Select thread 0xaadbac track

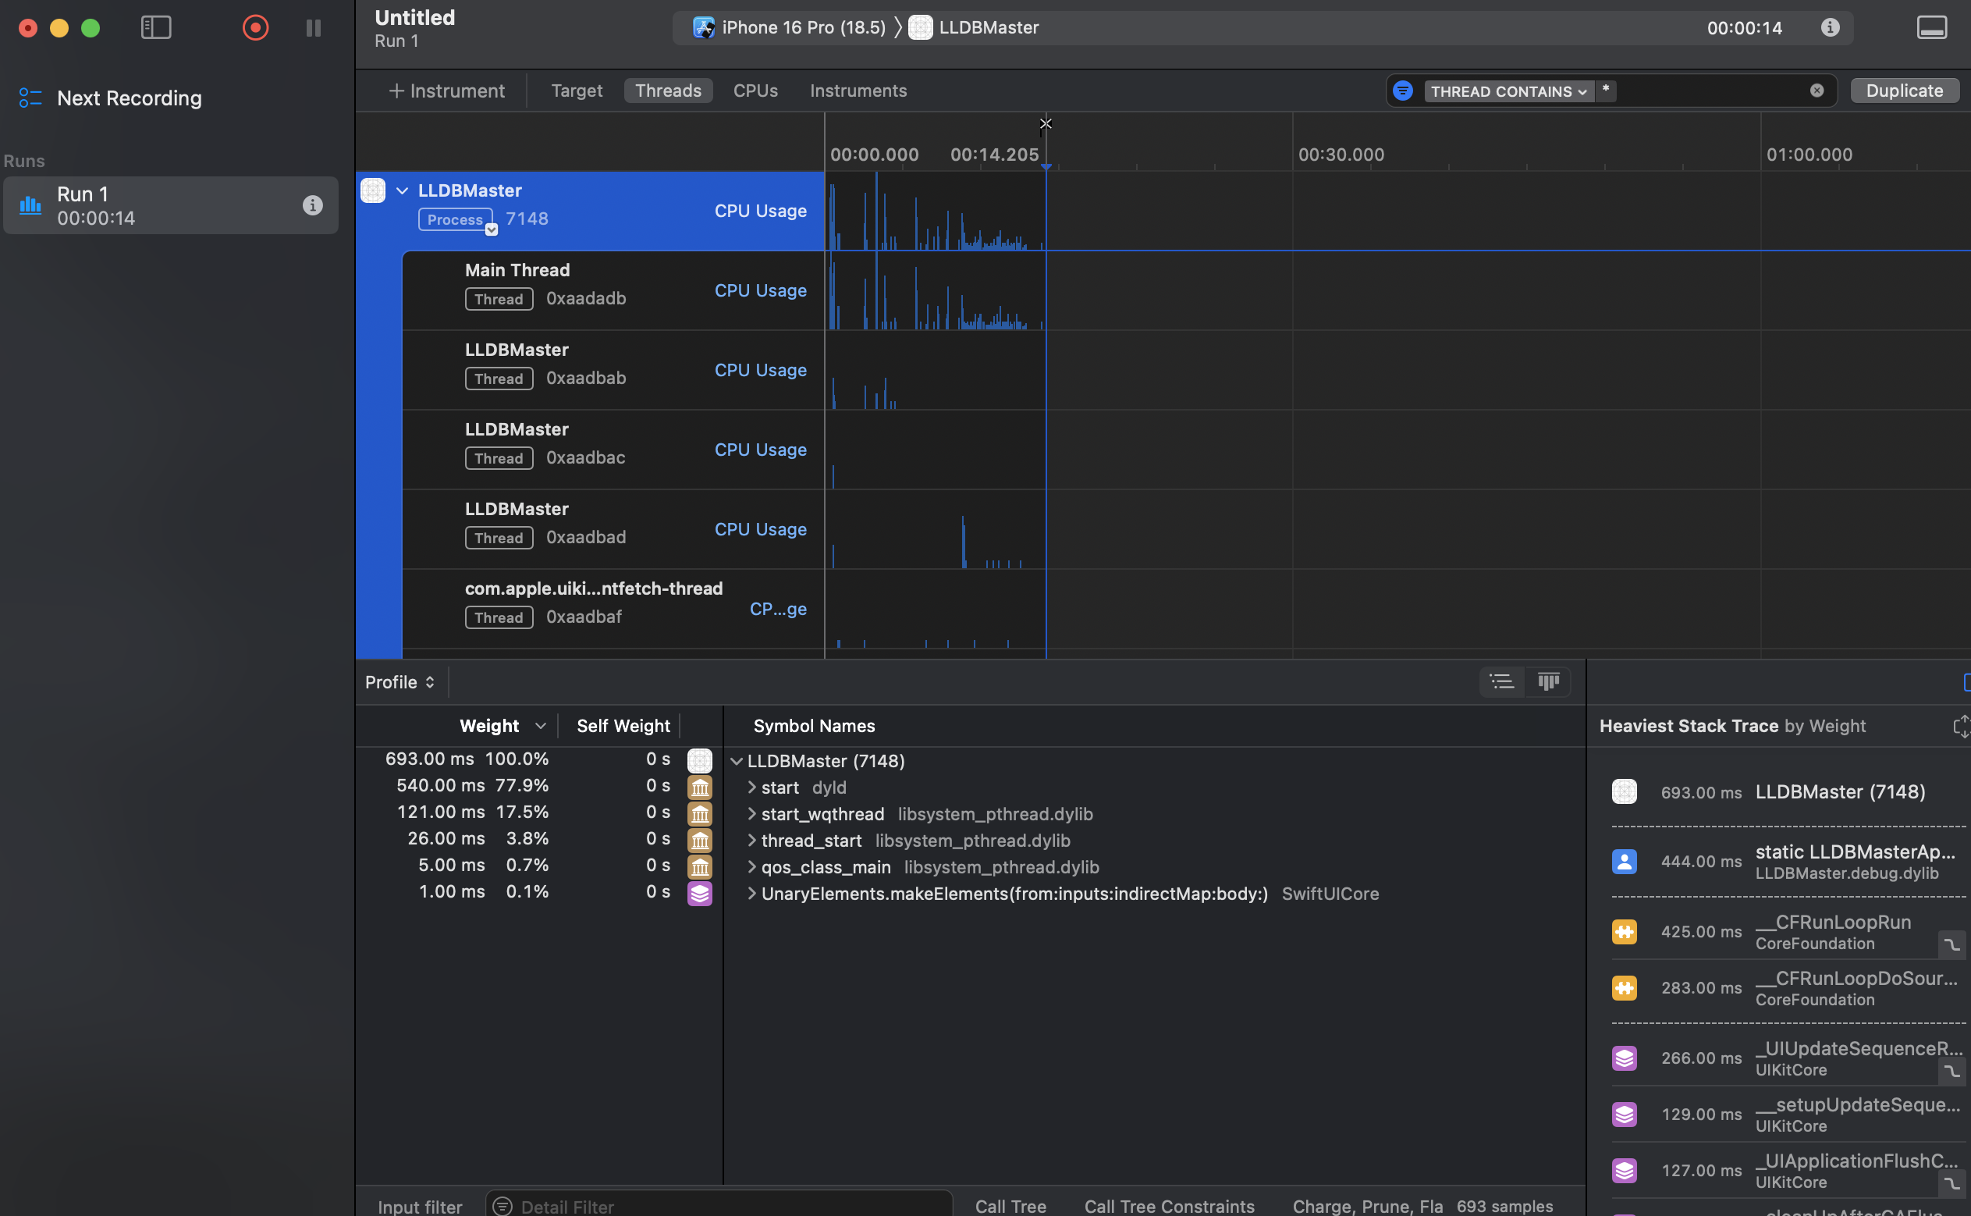613,450
